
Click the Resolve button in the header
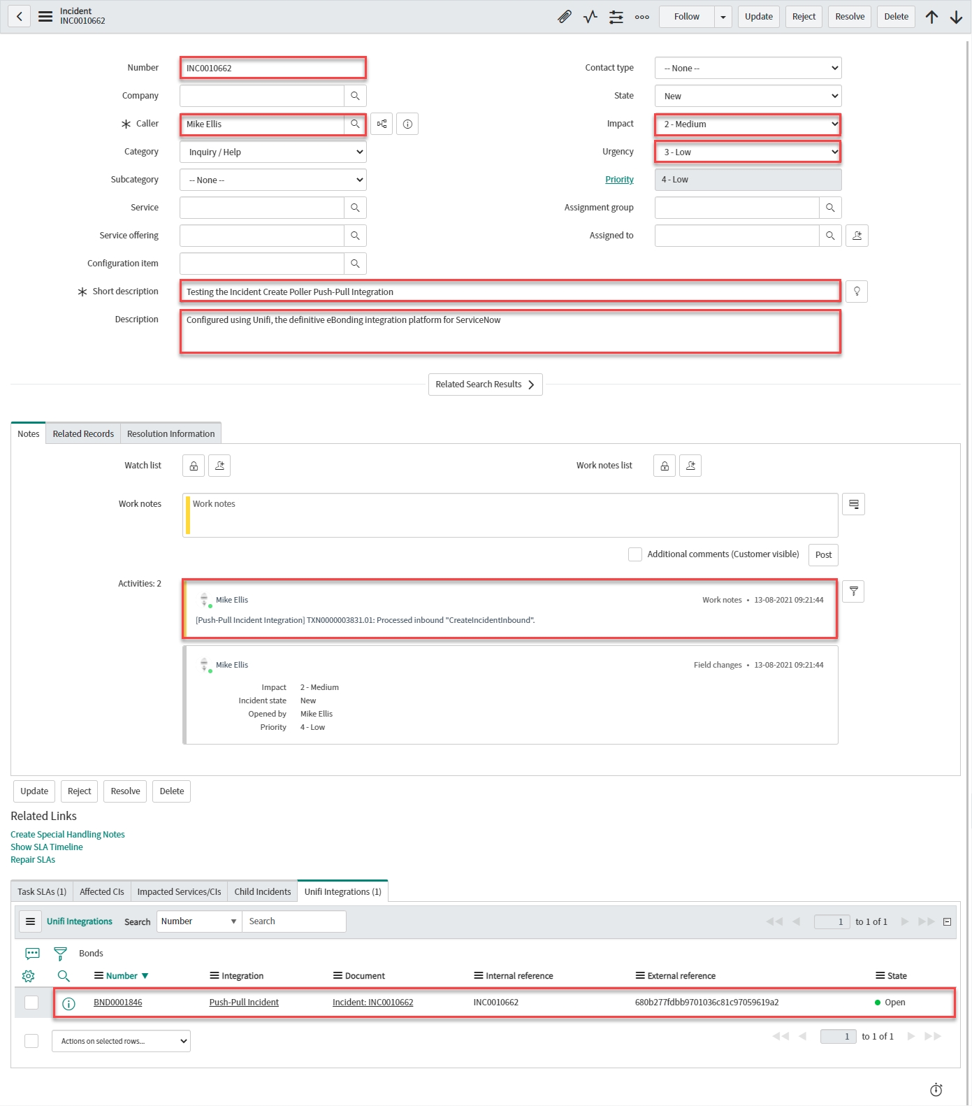pyautogui.click(x=849, y=17)
